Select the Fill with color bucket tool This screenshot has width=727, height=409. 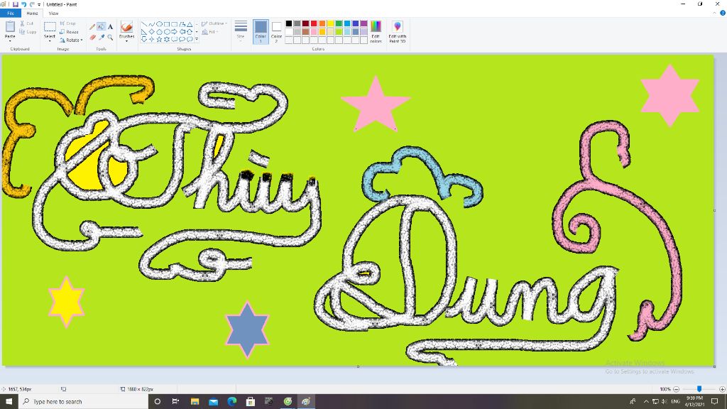click(101, 27)
